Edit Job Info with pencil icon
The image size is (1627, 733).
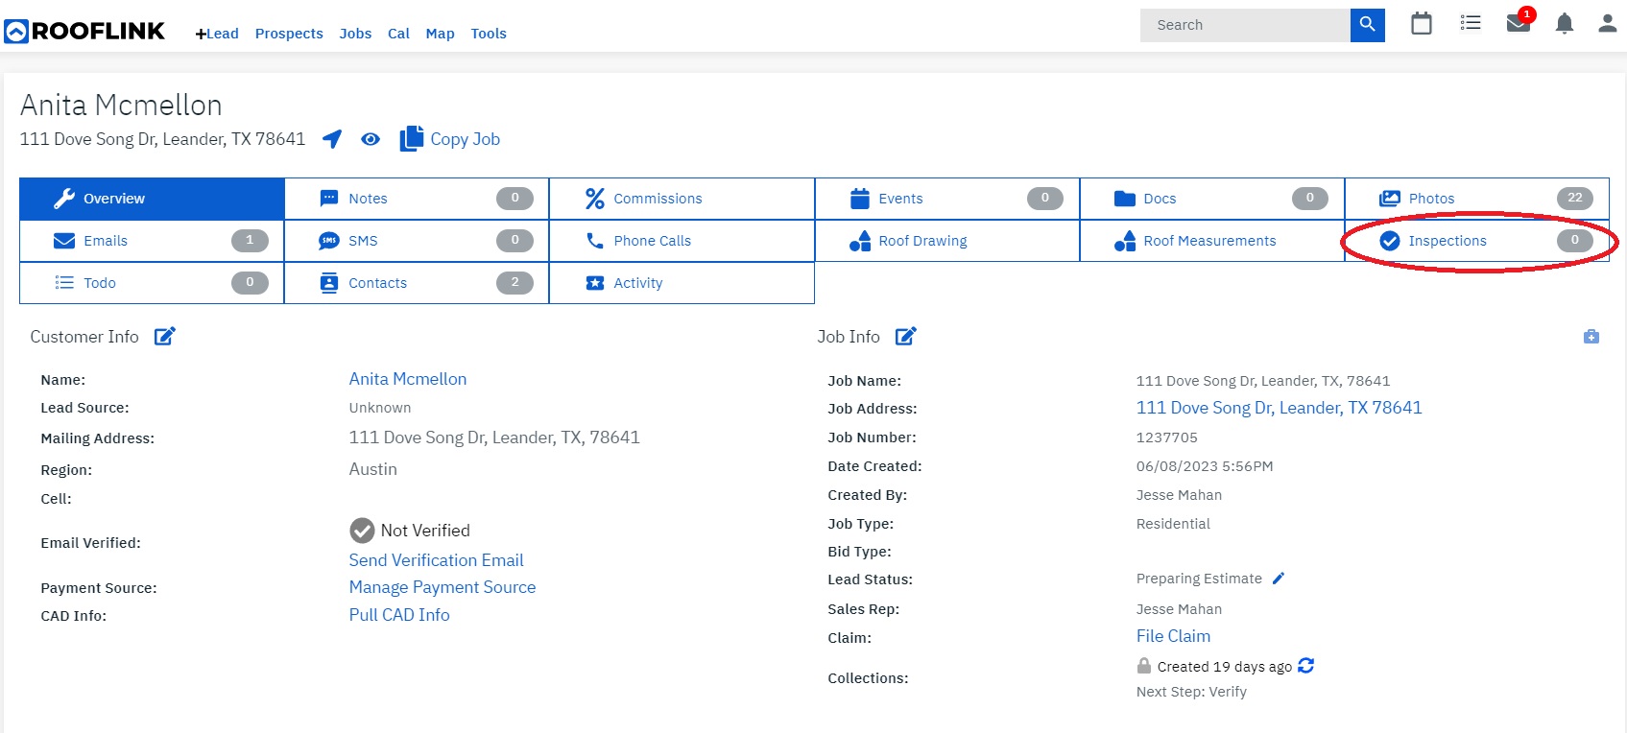906,336
